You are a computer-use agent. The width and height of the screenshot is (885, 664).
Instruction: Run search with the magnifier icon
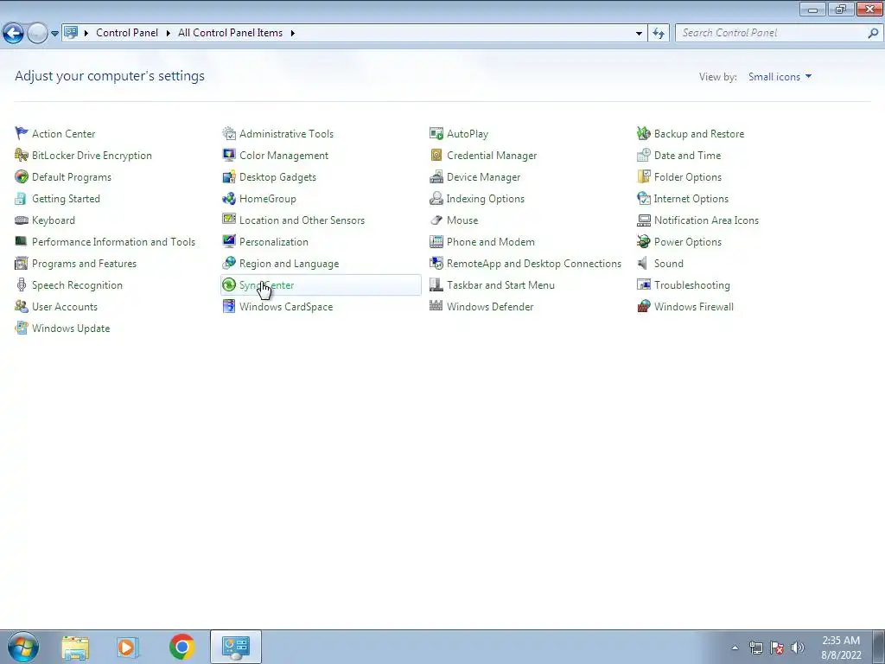873,33
